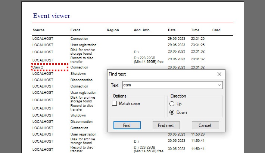
Task: Click the 11:50:29 time entry
Action: click(198, 134)
